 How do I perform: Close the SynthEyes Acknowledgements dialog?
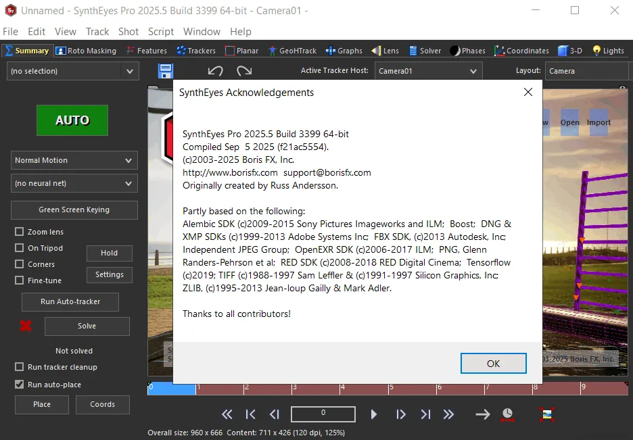click(527, 93)
